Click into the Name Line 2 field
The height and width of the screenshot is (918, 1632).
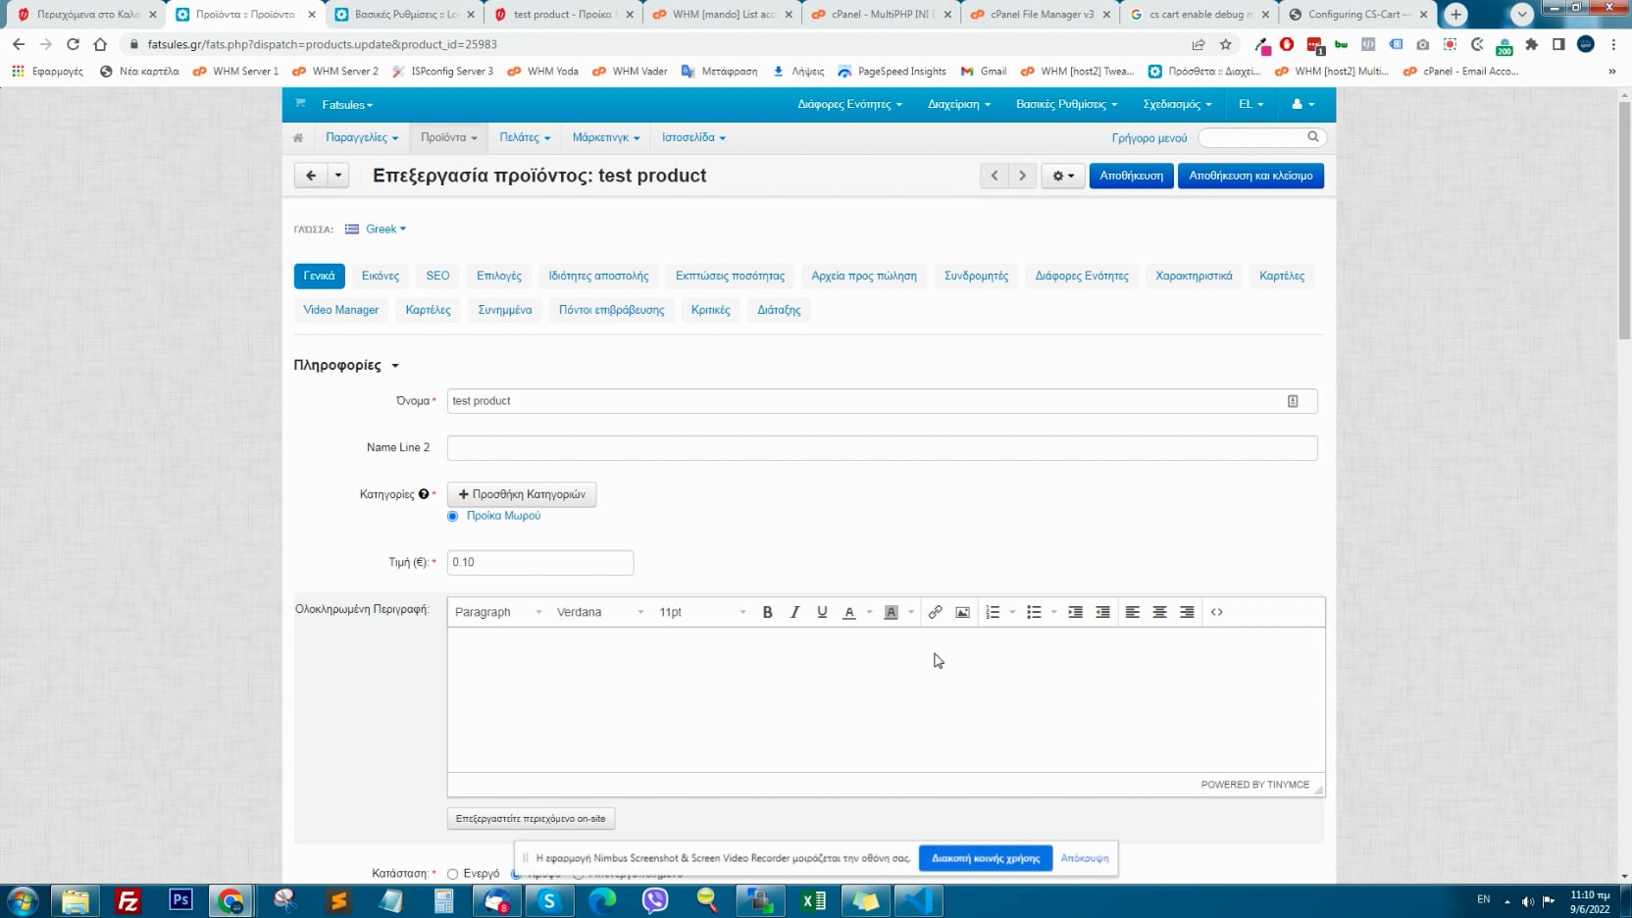pyautogui.click(x=882, y=448)
